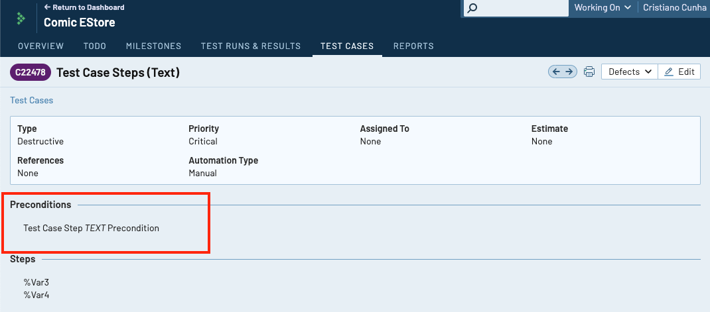710x312 pixels.
Task: Switch to the Overview tab
Action: coord(40,46)
